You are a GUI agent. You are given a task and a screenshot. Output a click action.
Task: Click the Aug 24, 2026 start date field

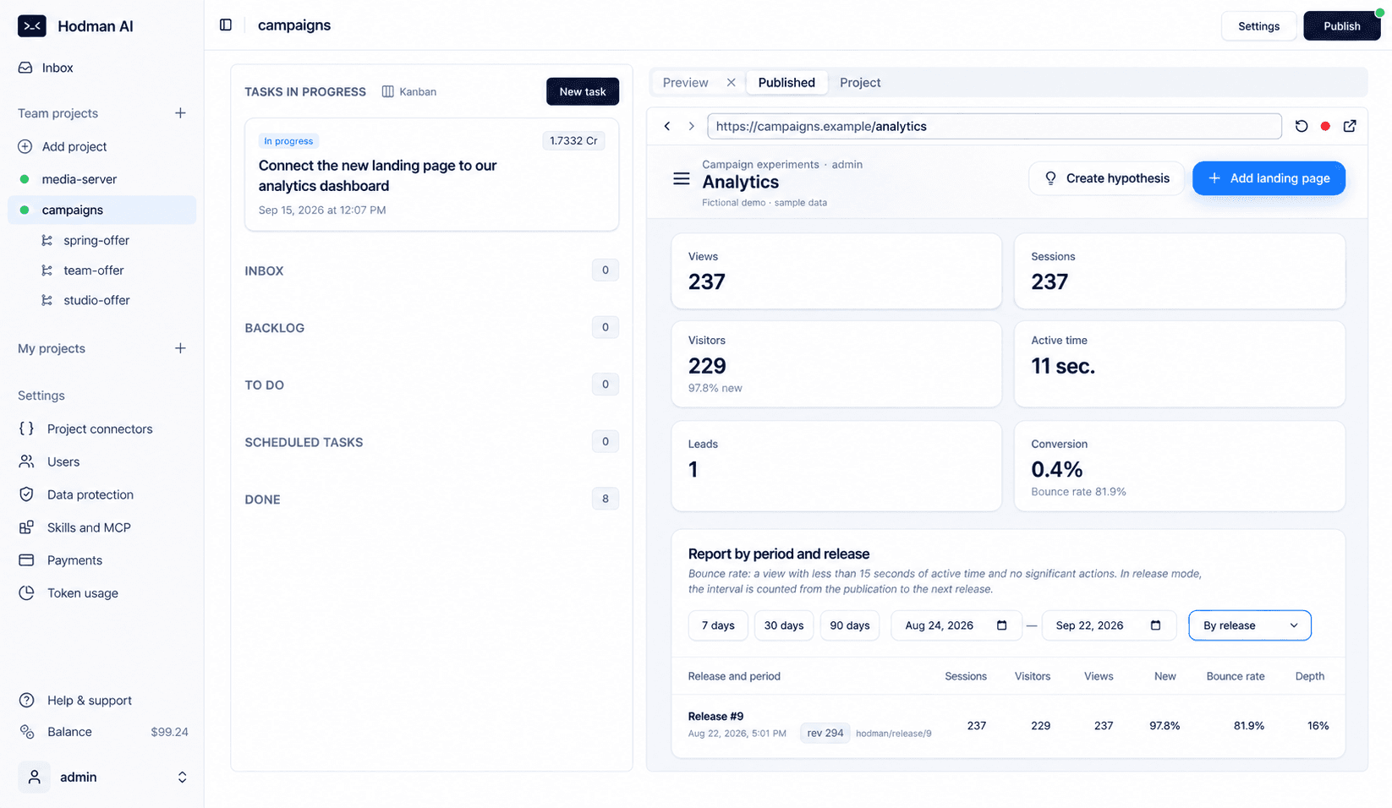coord(956,625)
